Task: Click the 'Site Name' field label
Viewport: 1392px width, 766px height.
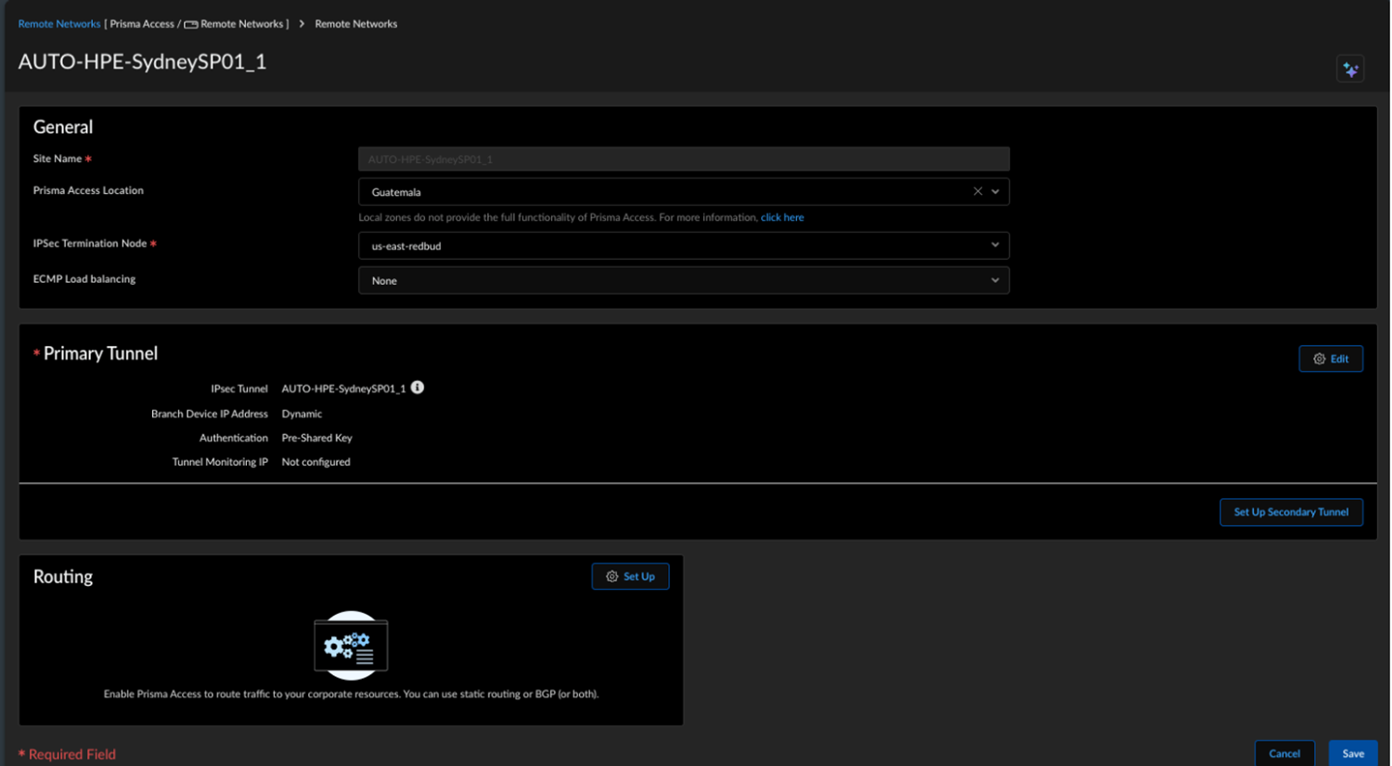Action: 58,159
